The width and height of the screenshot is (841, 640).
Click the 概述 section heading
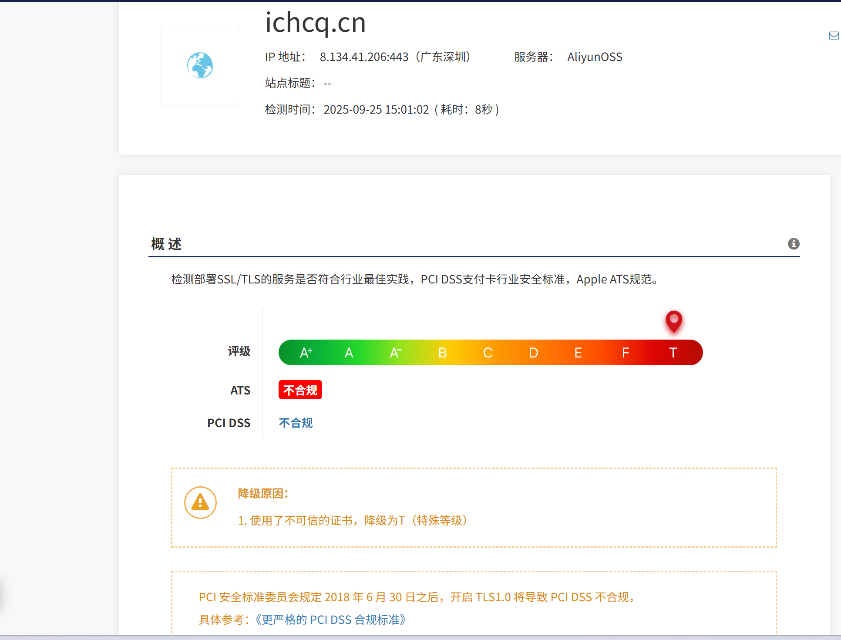(x=166, y=244)
